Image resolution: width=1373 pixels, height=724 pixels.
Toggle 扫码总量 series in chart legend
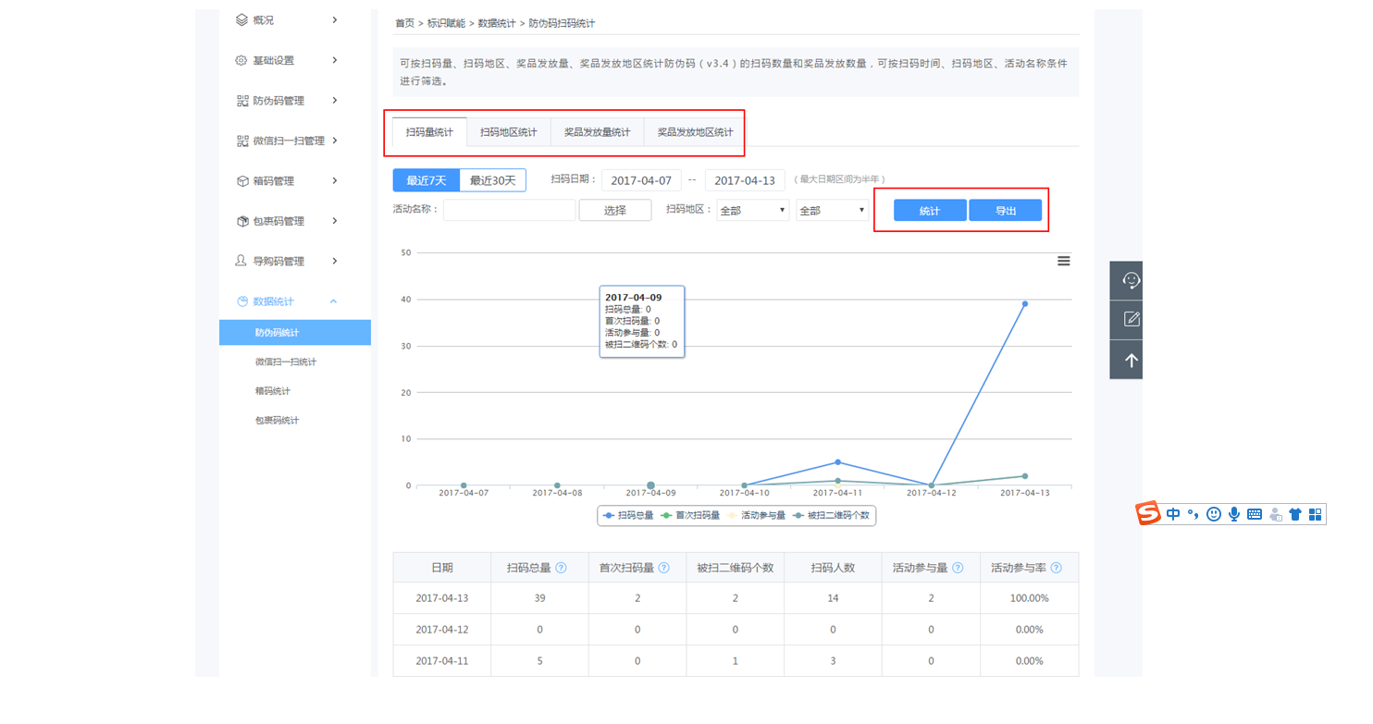tap(629, 515)
